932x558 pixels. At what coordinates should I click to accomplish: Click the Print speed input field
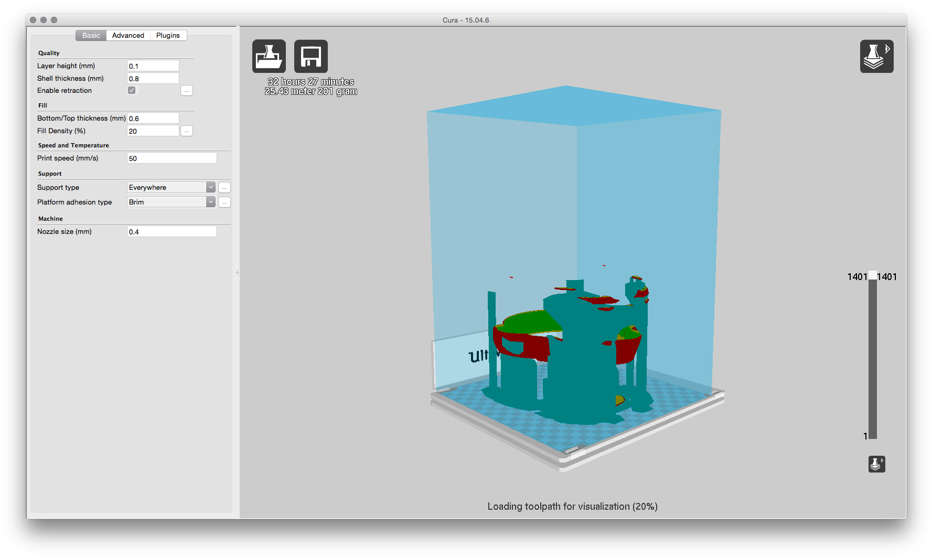(x=172, y=158)
